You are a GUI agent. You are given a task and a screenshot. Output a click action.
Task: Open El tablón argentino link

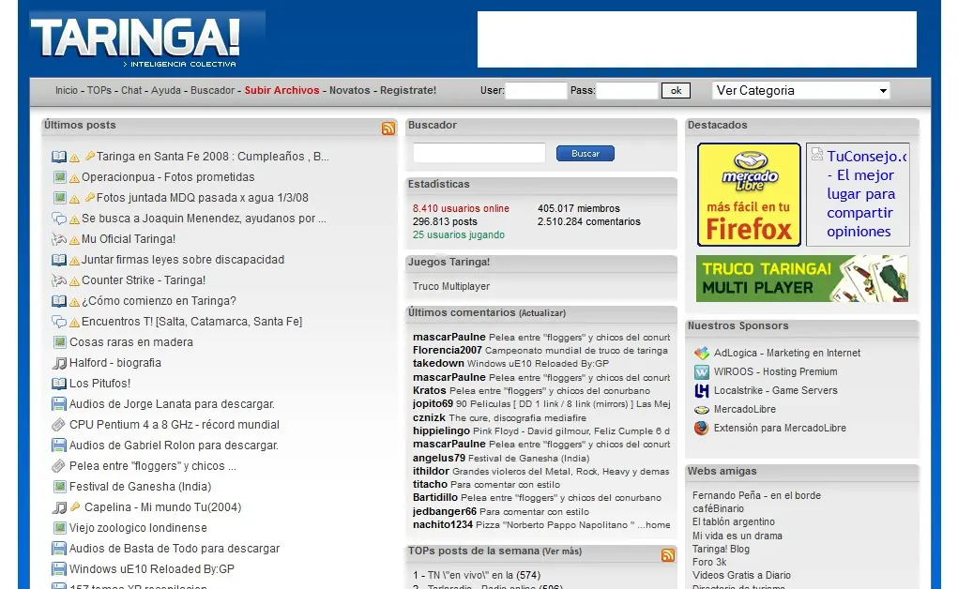(733, 522)
